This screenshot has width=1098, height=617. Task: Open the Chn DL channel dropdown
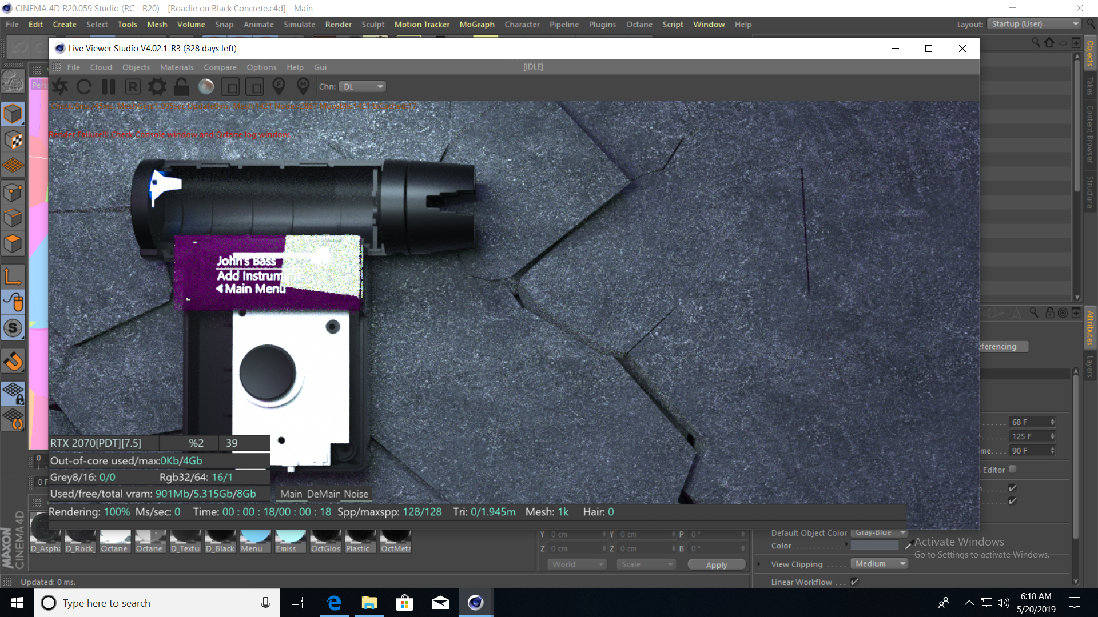point(363,87)
